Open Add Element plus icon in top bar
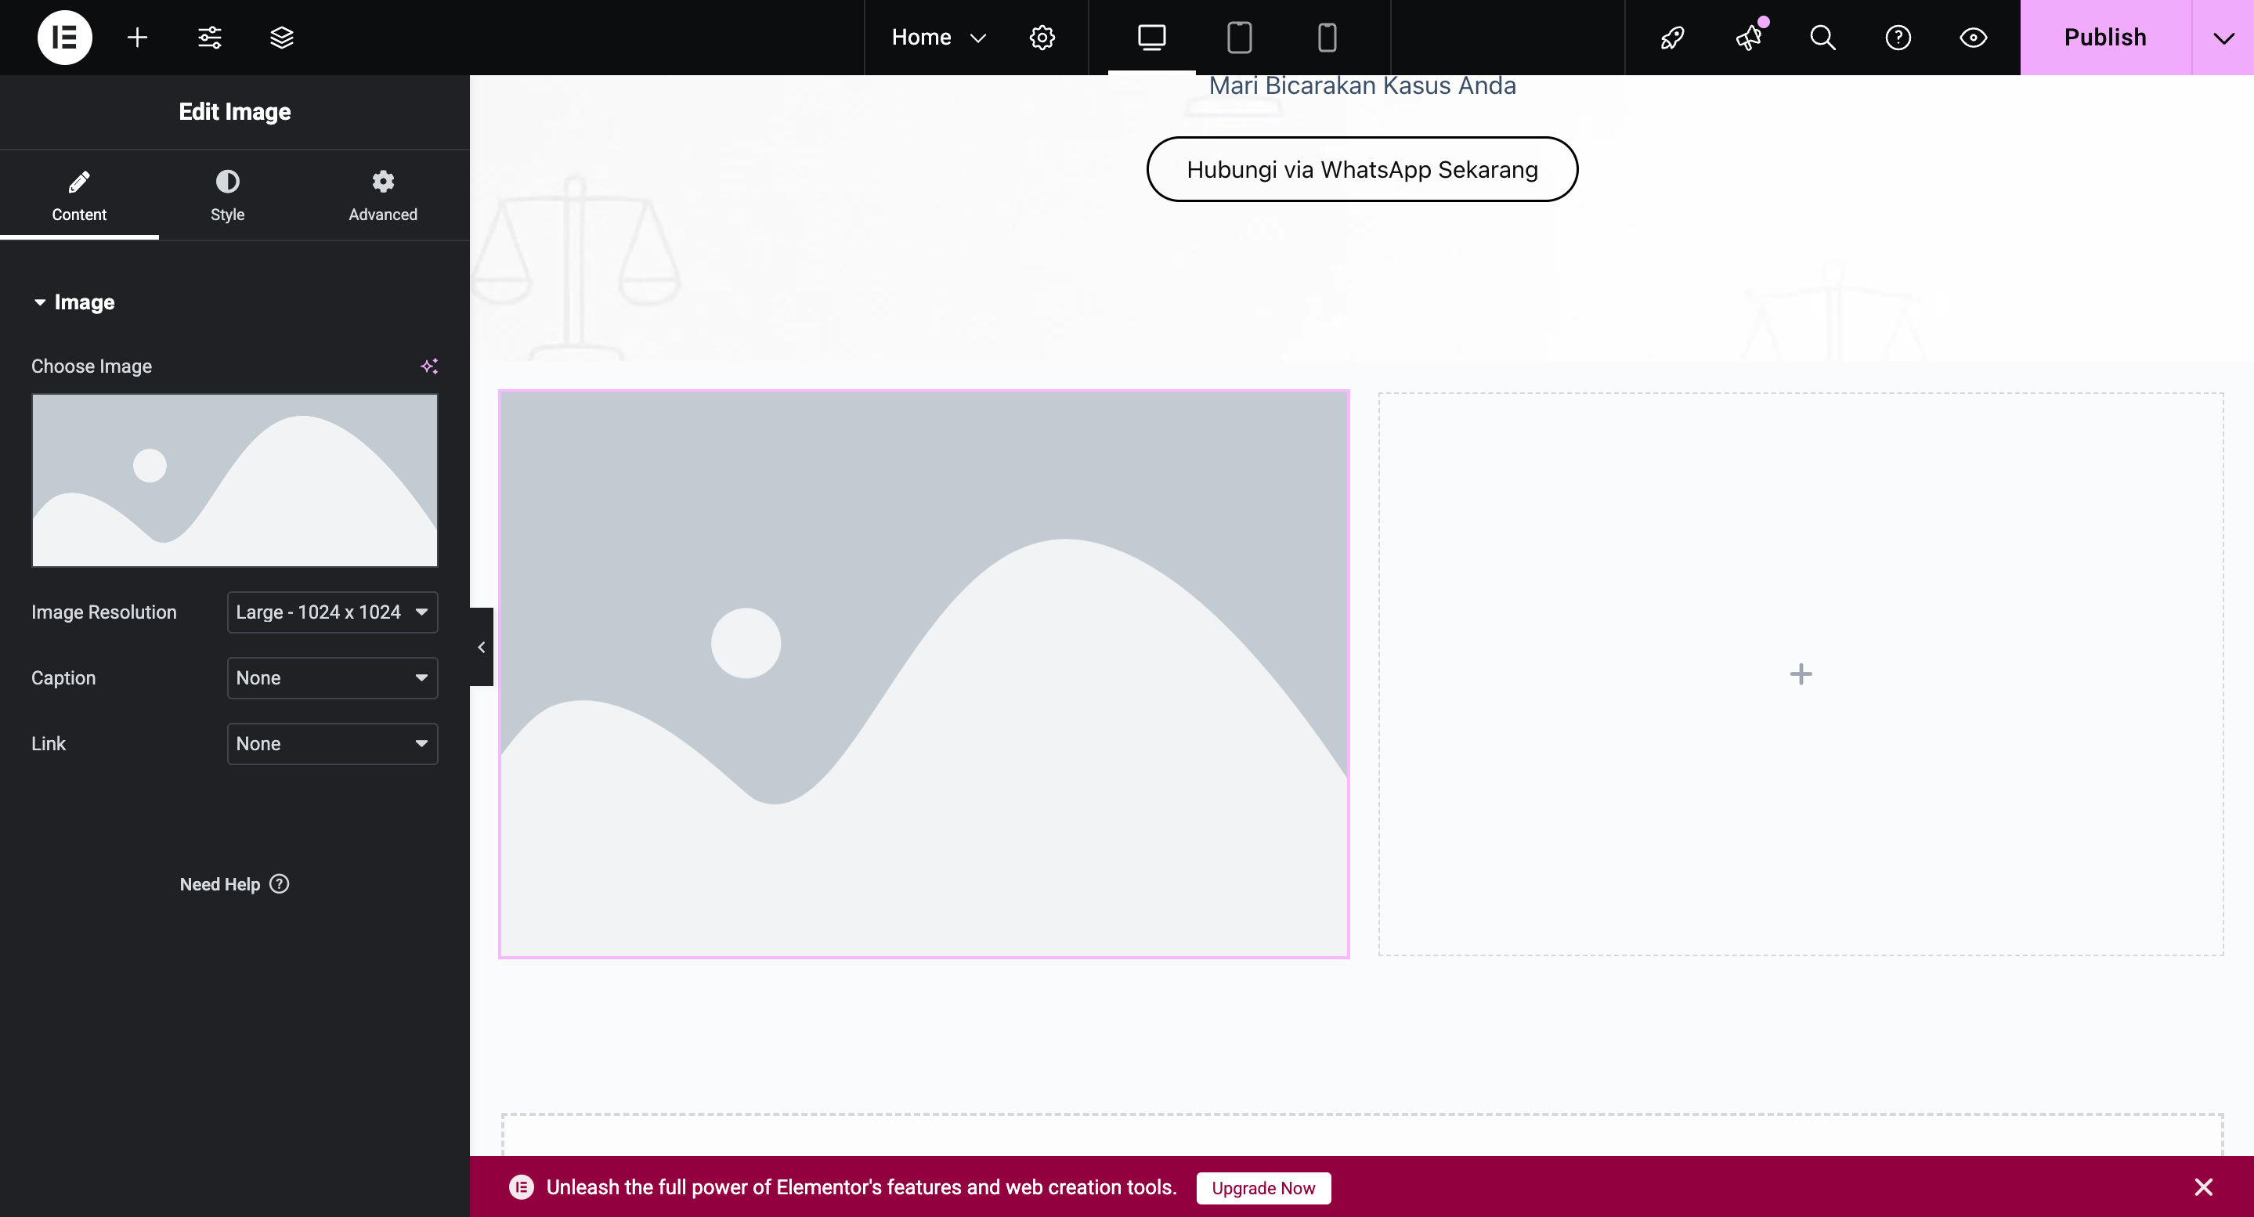The image size is (2254, 1217). [x=137, y=38]
